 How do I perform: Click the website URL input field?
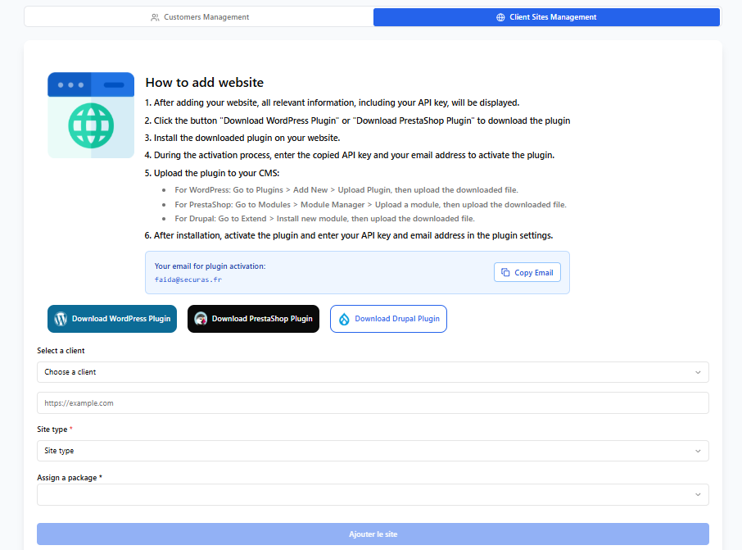[x=373, y=402]
